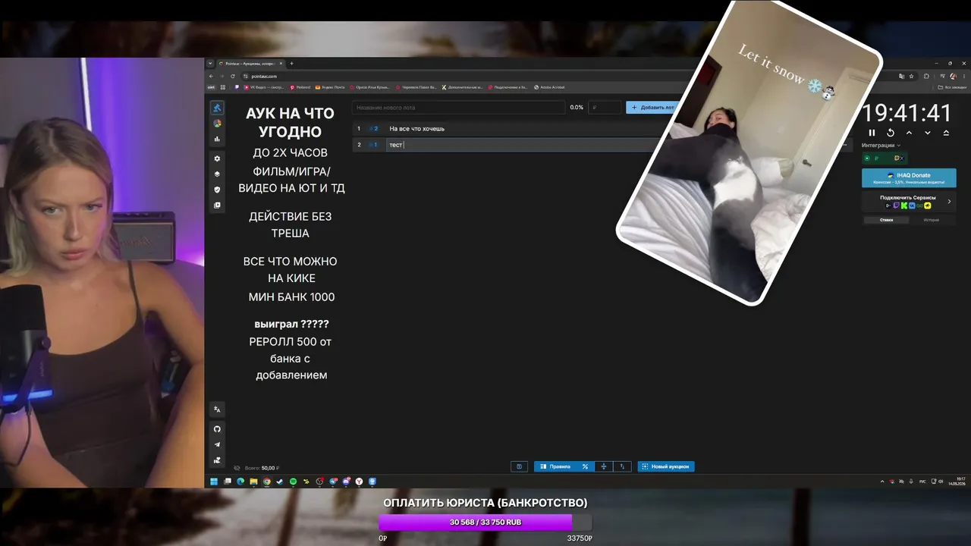This screenshot has height=546, width=971.
Task: Open the Яндекс Почта bookmark
Action: (x=329, y=87)
